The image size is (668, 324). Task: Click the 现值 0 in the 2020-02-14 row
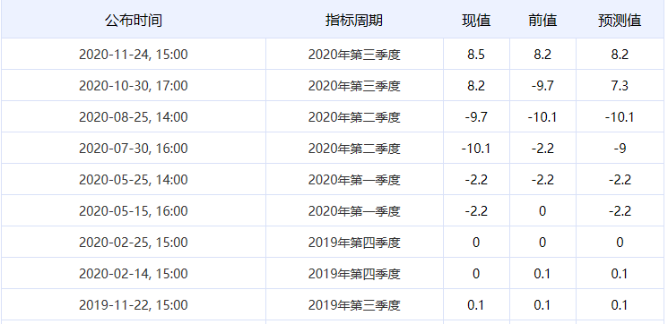tap(476, 273)
